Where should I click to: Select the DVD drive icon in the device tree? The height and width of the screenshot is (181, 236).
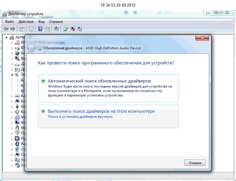click(17, 42)
